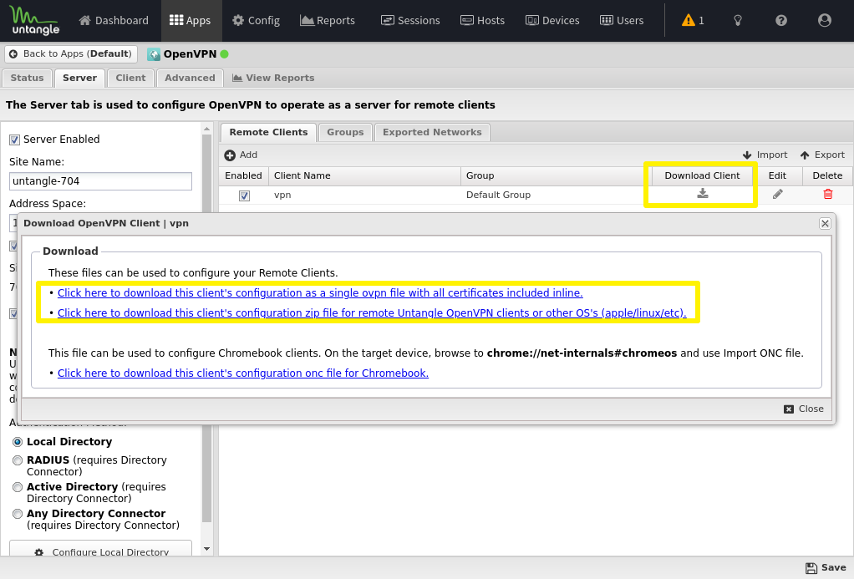Screen dimensions: 854x579
Task: Switch to the Client tab
Action: coord(130,78)
